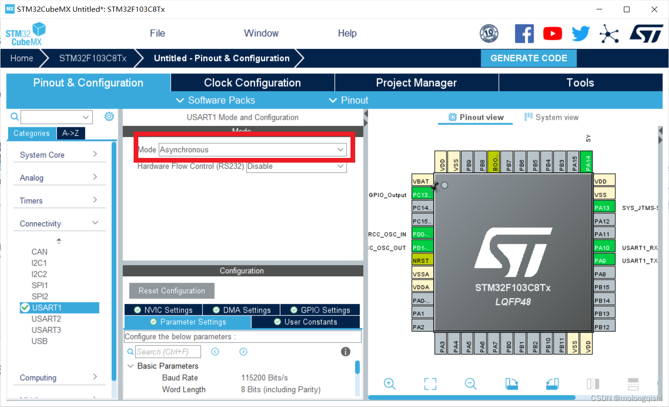Screen dimensions: 669x407
Task: Open the User Constants tab
Action: pos(305,322)
